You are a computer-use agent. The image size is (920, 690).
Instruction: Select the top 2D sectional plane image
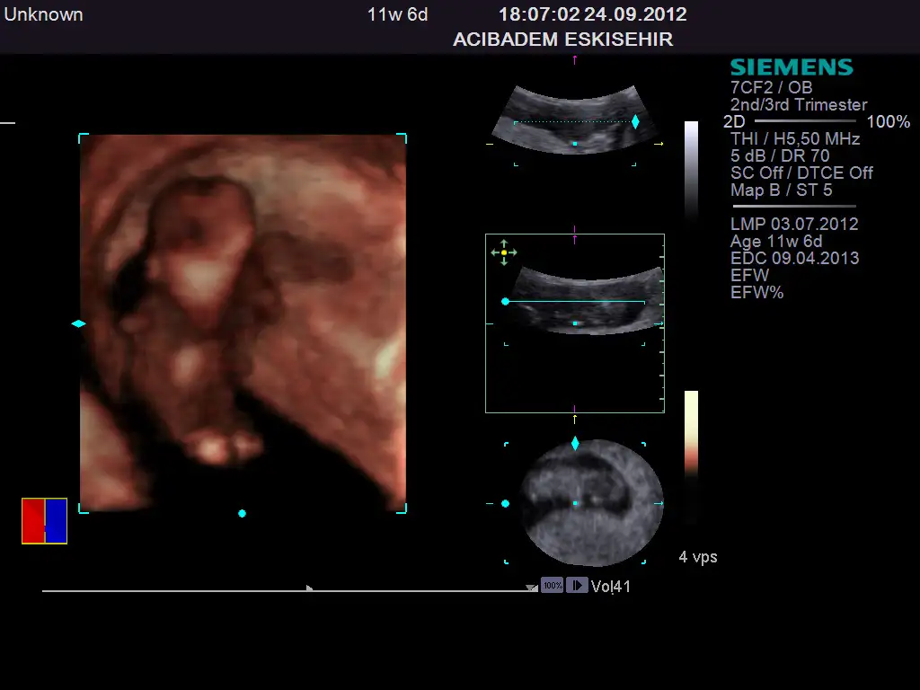tap(575, 119)
